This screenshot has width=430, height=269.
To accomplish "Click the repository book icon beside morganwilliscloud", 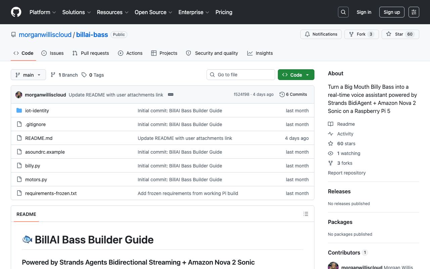I will (x=13, y=35).
